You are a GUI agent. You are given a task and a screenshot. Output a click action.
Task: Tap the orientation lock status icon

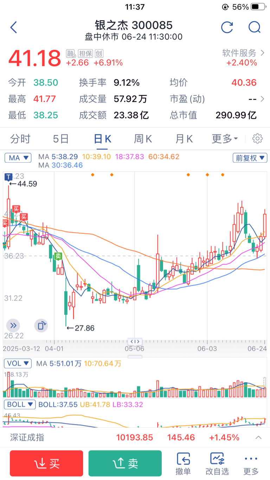click(225, 7)
